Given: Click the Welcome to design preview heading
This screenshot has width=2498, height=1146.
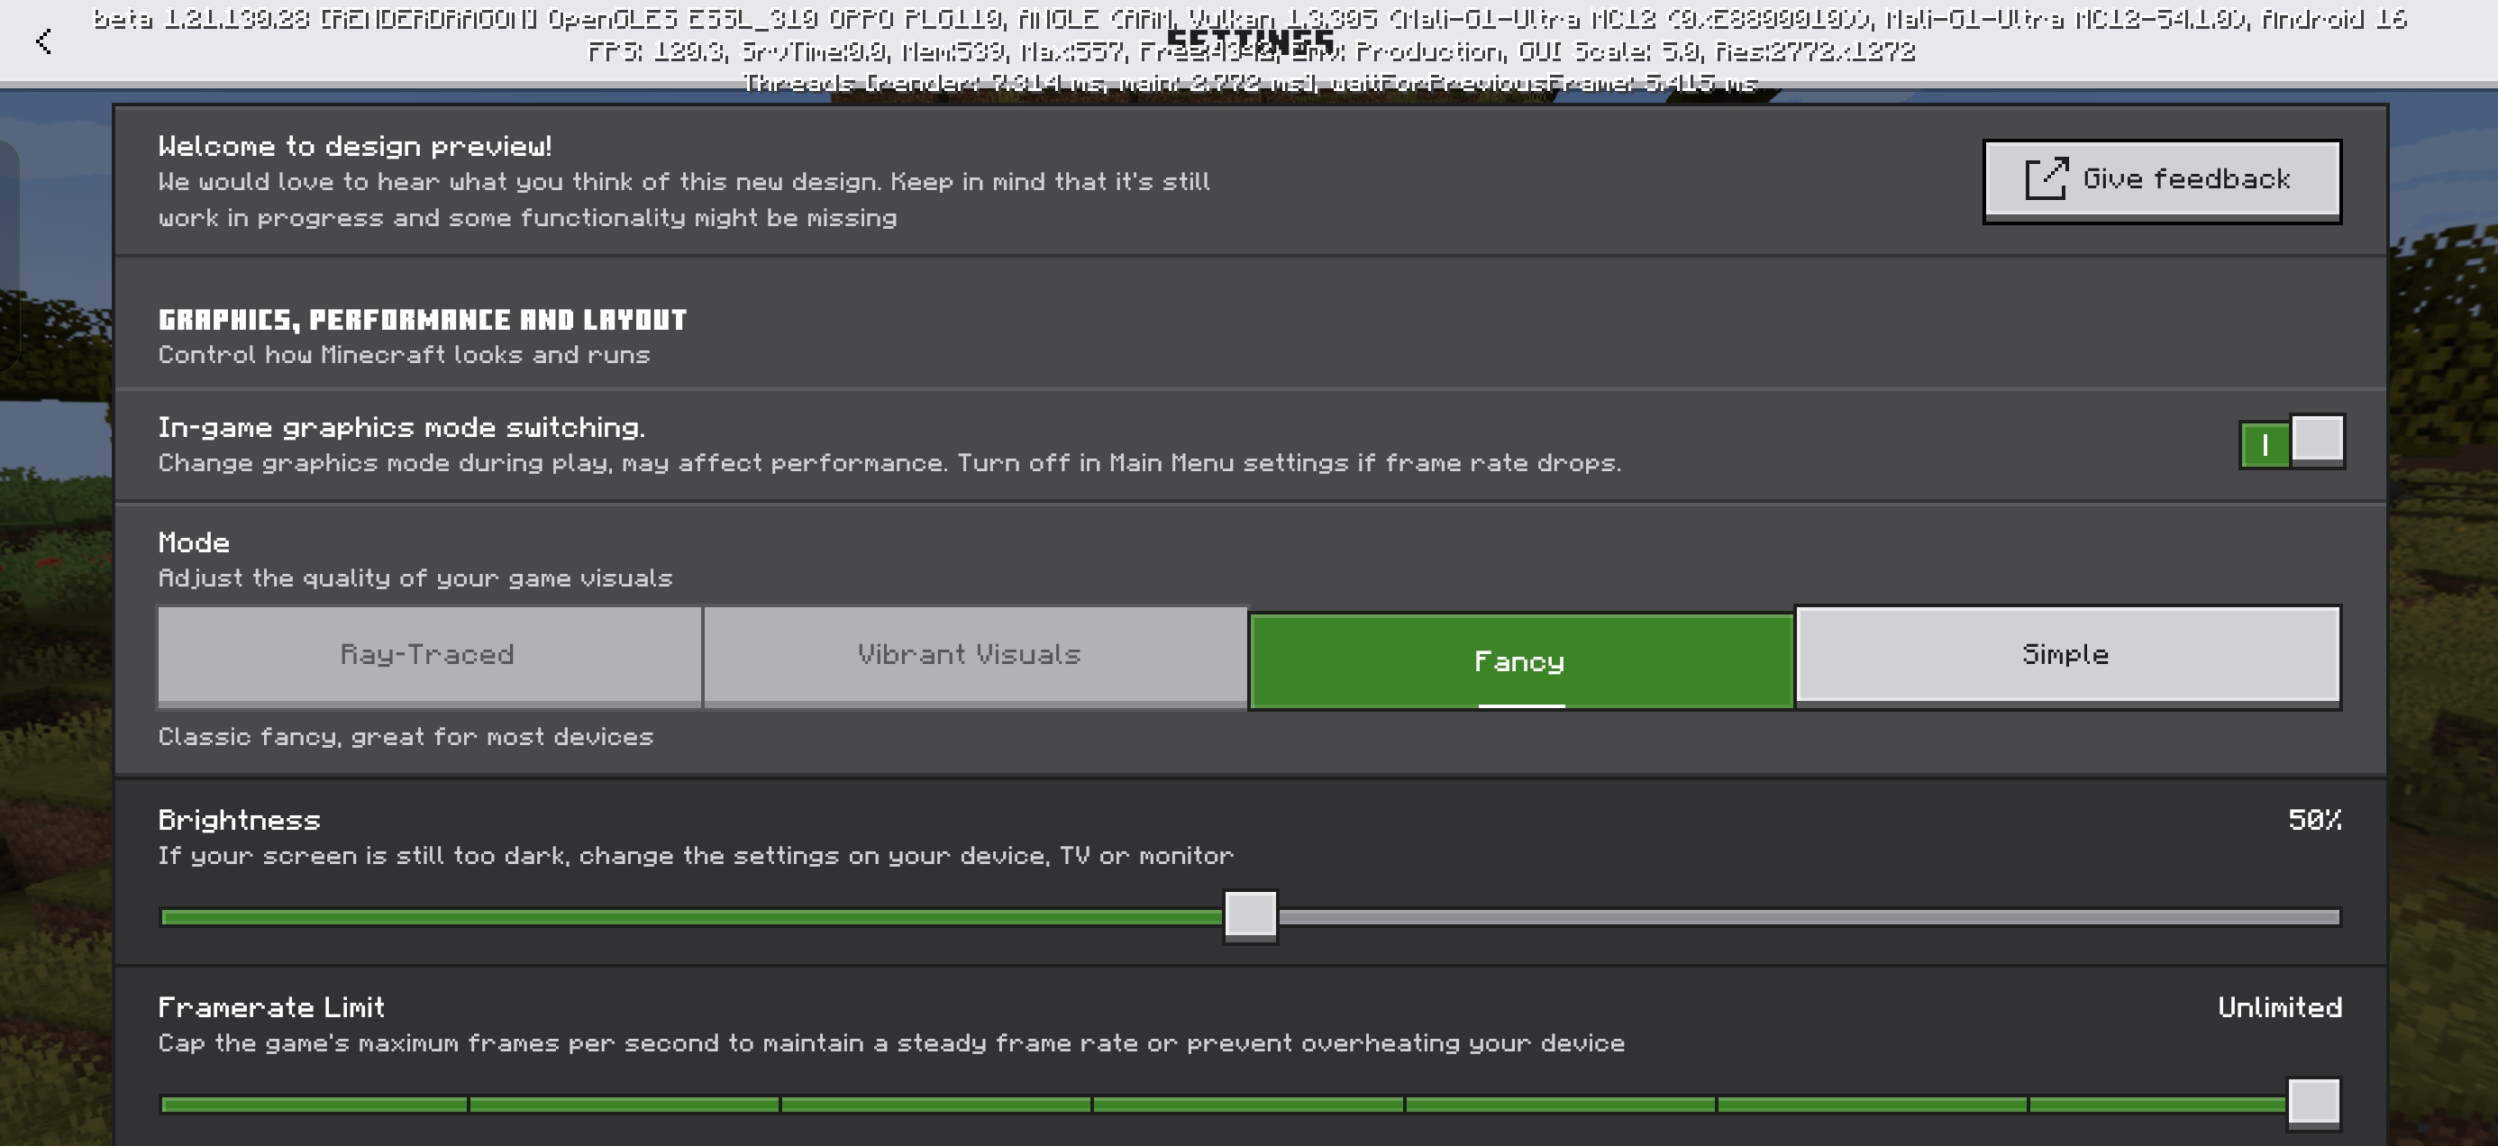Looking at the screenshot, I should 355,146.
